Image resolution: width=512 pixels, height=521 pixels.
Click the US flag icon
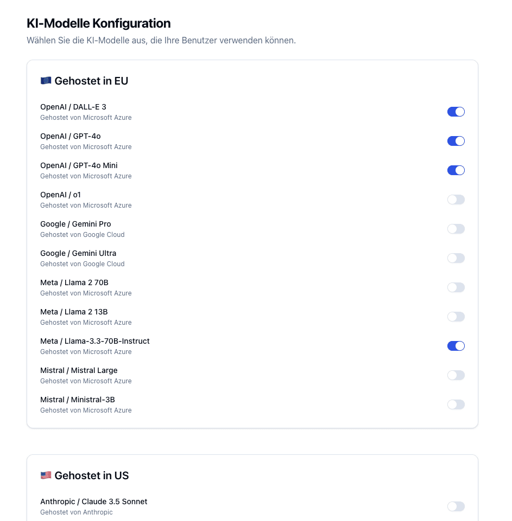46,475
